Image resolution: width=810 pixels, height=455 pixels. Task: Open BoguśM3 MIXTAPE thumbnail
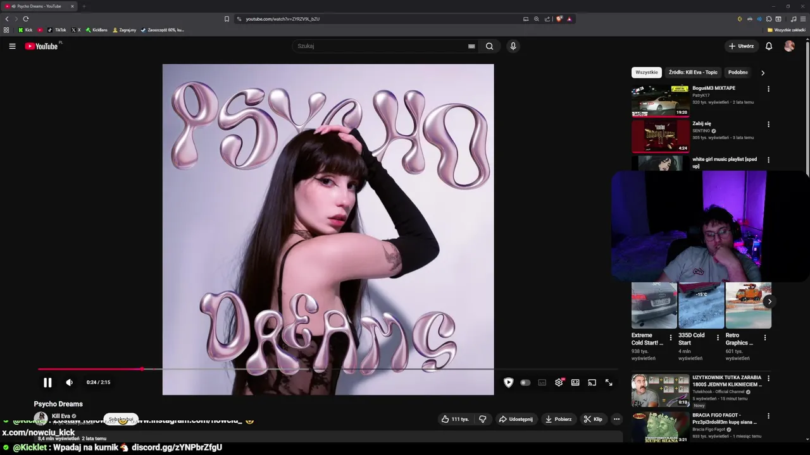point(660,100)
